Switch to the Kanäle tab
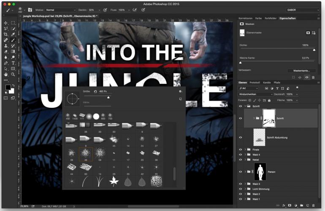This screenshot has width=325, height=211. [x=267, y=83]
